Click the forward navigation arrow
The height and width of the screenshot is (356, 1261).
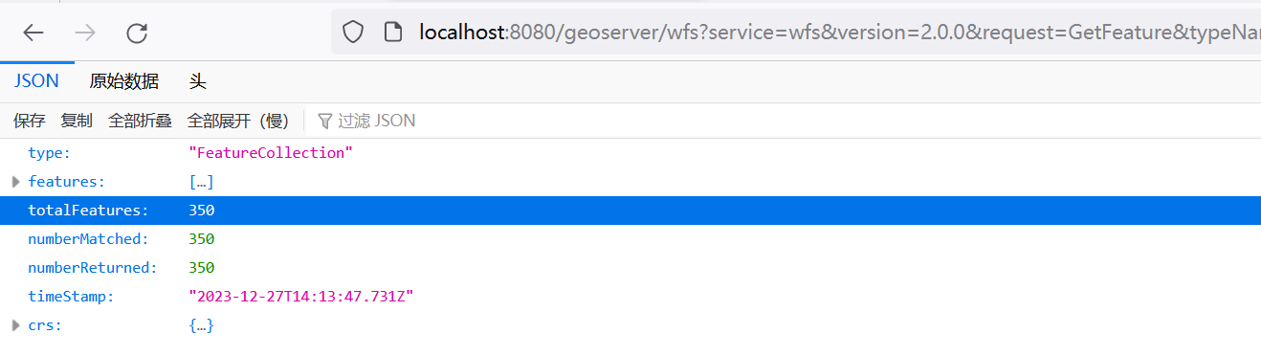85,33
